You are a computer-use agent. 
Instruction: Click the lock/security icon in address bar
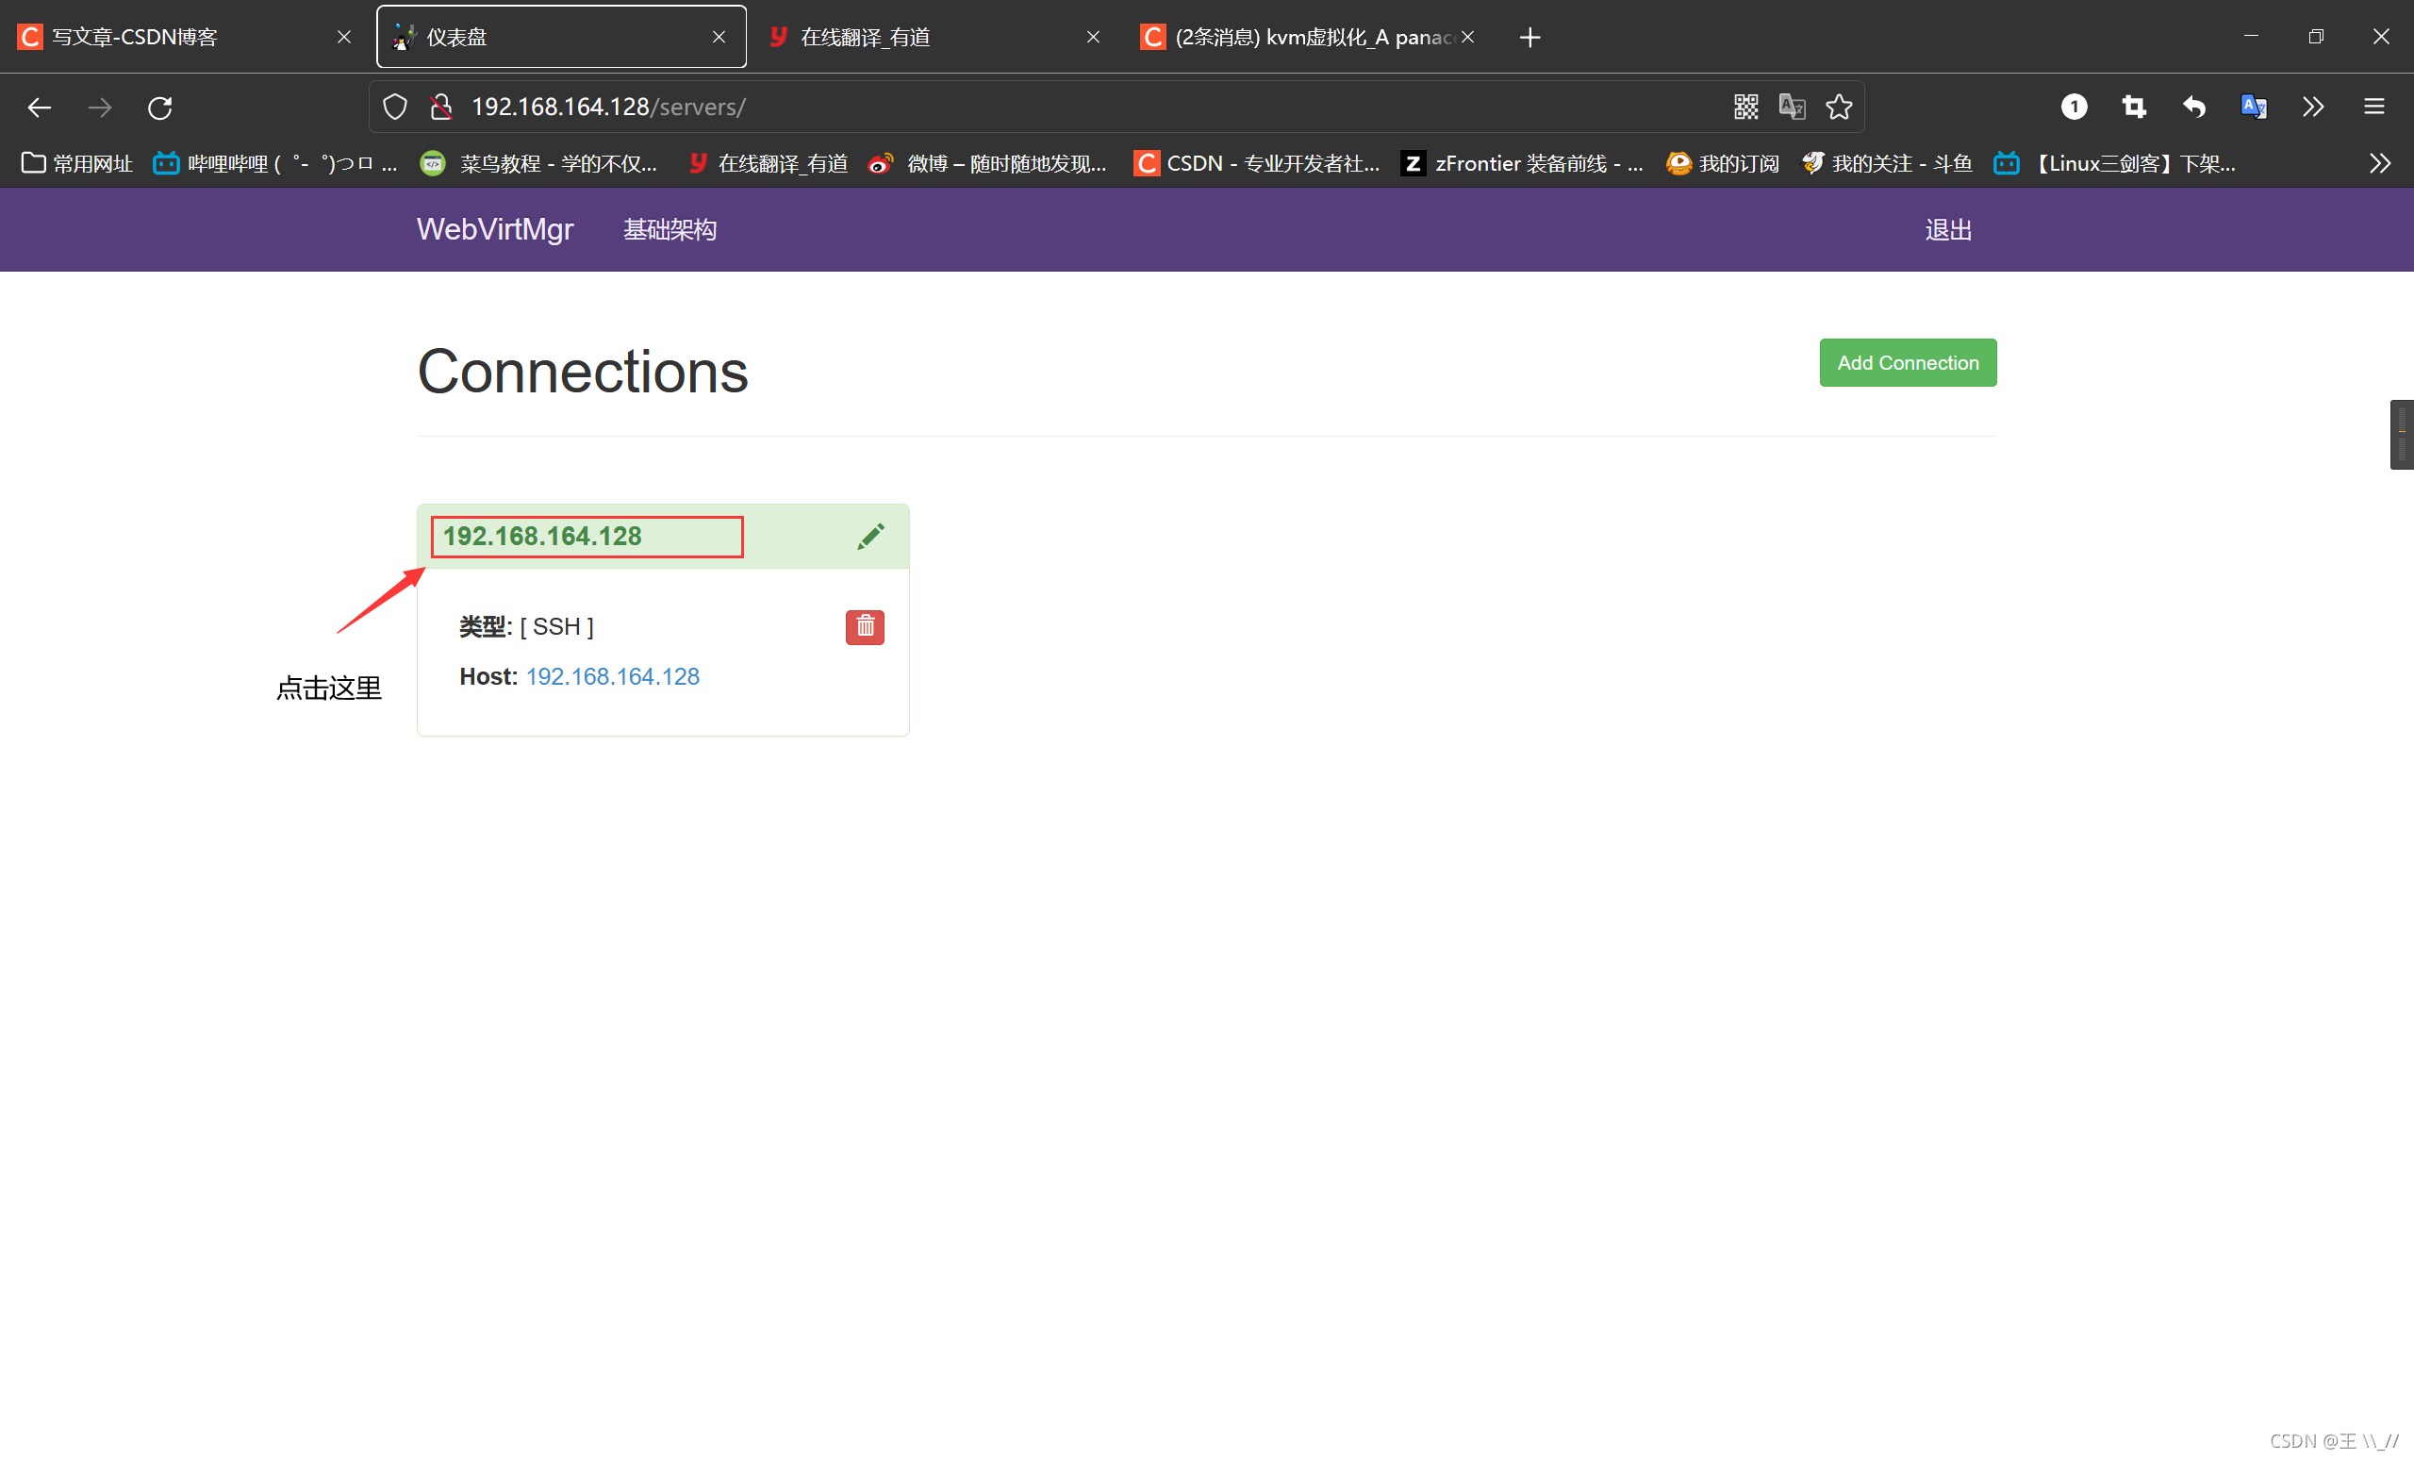[443, 107]
